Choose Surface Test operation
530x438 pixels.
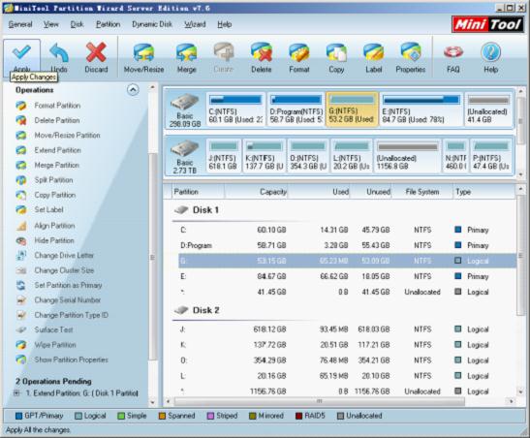pyautogui.click(x=53, y=329)
